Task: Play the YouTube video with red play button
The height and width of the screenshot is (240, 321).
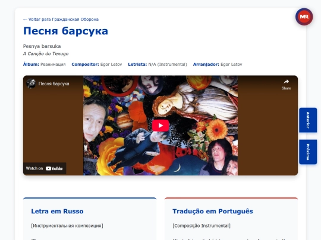Action: pyautogui.click(x=160, y=126)
